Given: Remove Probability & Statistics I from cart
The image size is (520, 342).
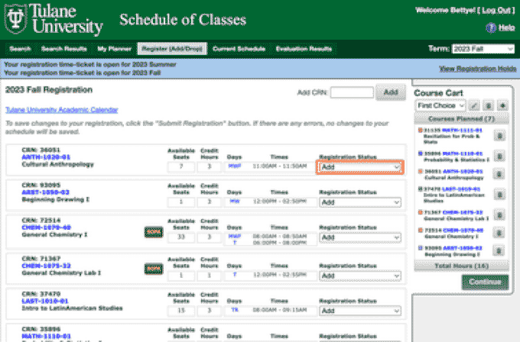Looking at the screenshot, I should pos(500,156).
